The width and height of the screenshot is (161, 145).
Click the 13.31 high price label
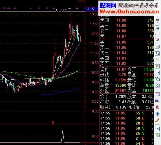click(x=60, y=10)
